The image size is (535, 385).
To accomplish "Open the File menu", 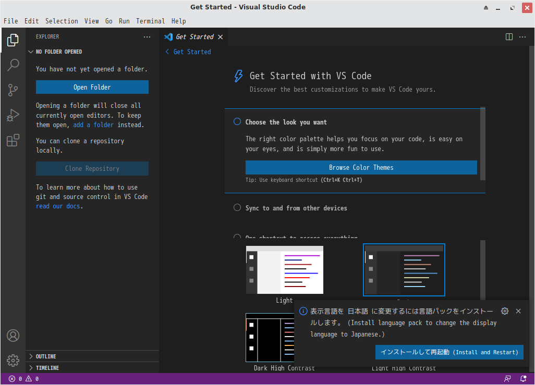I will coord(11,21).
